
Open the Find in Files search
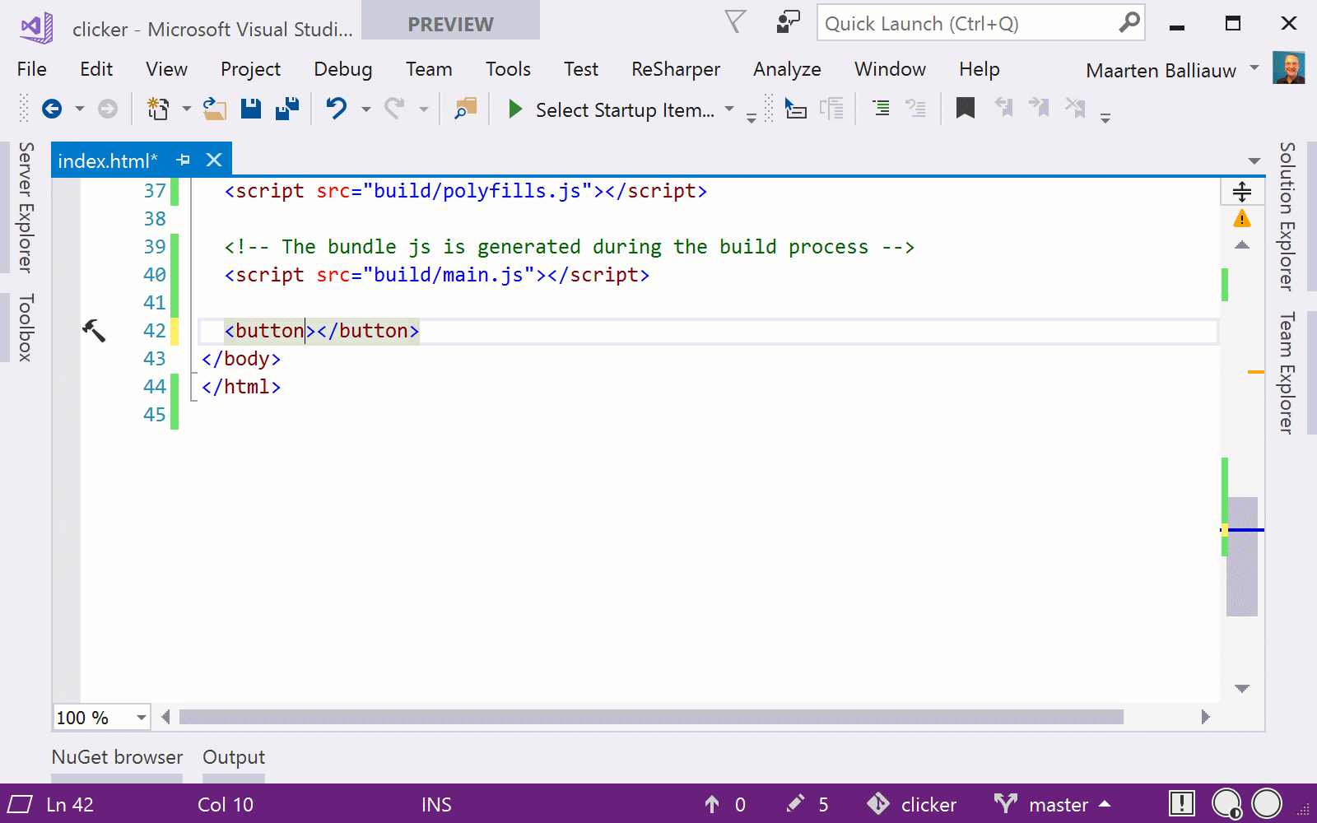coord(465,108)
